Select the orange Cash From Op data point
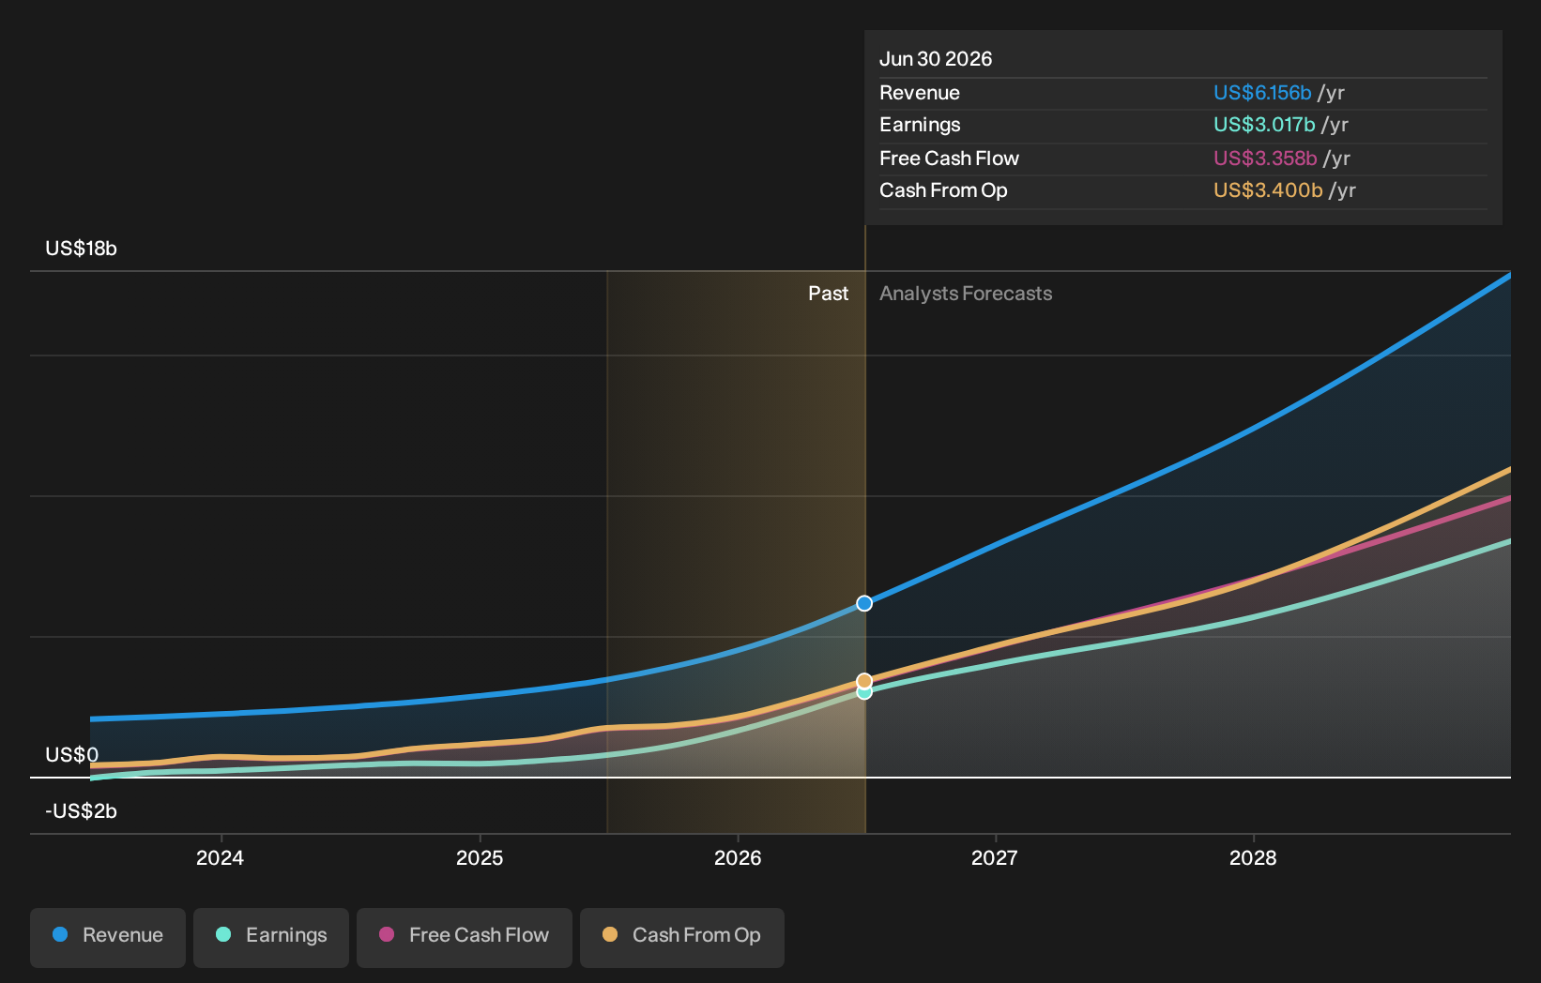1541x983 pixels. coord(864,681)
